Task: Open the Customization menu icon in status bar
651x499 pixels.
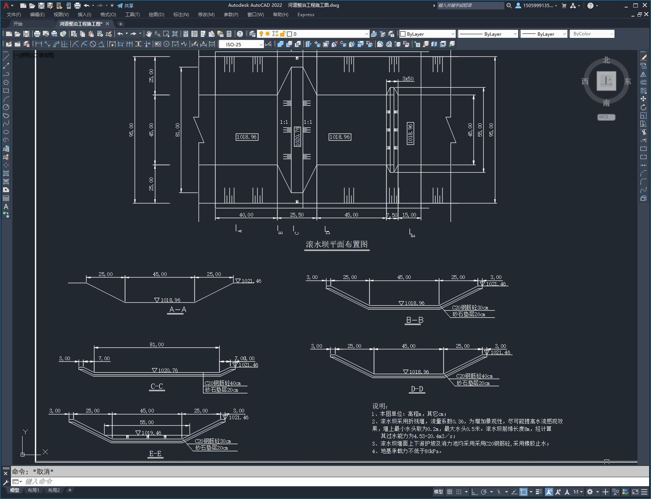Action: pos(645,491)
